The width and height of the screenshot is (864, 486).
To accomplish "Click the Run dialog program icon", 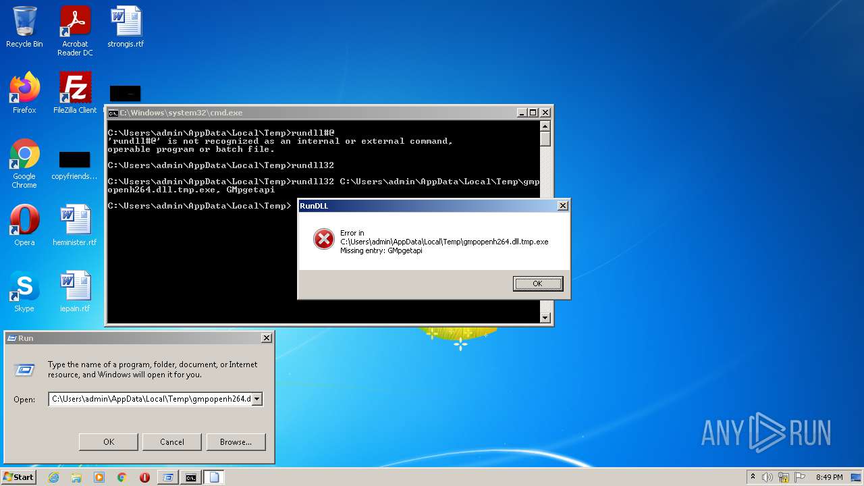I will click(x=25, y=370).
